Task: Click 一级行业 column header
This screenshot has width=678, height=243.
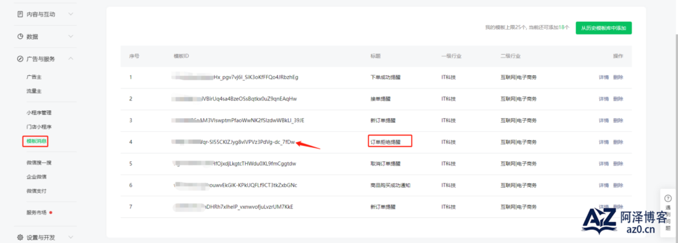Action: point(451,56)
